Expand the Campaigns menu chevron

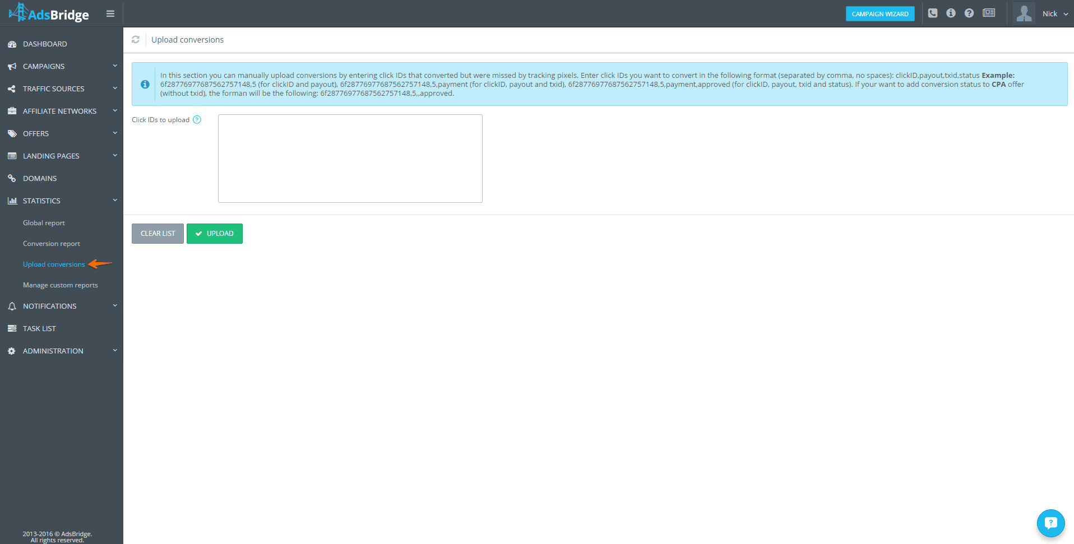115,66
